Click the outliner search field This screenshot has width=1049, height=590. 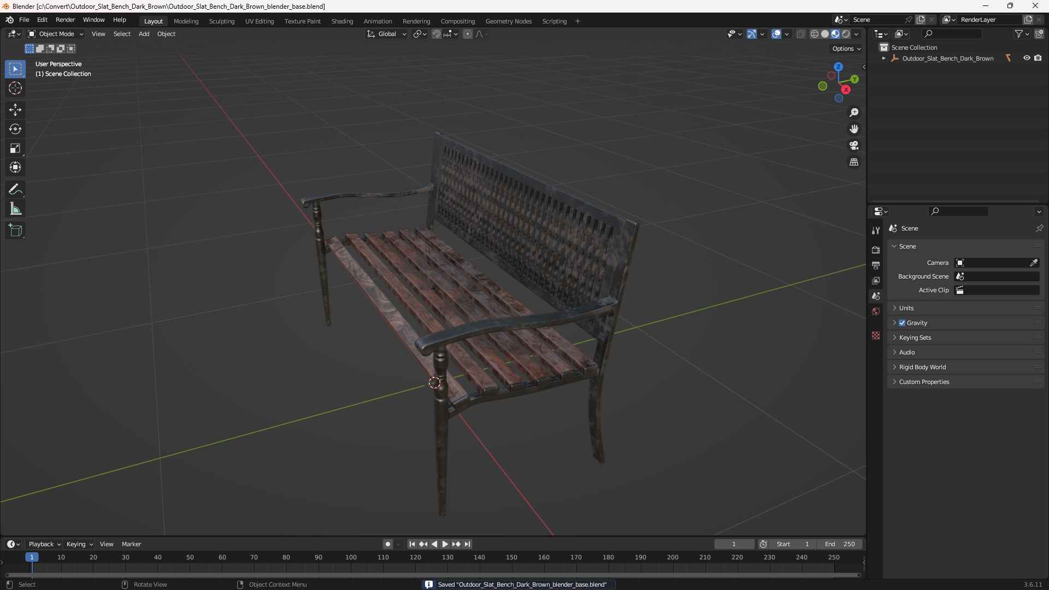(x=951, y=34)
